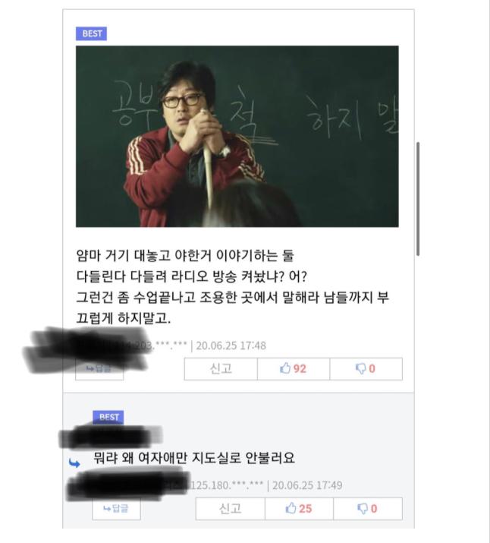This screenshot has height=543, width=490.
Task: Click the reply text 뭐랴 왜 여자애만
Action: pyautogui.click(x=194, y=458)
